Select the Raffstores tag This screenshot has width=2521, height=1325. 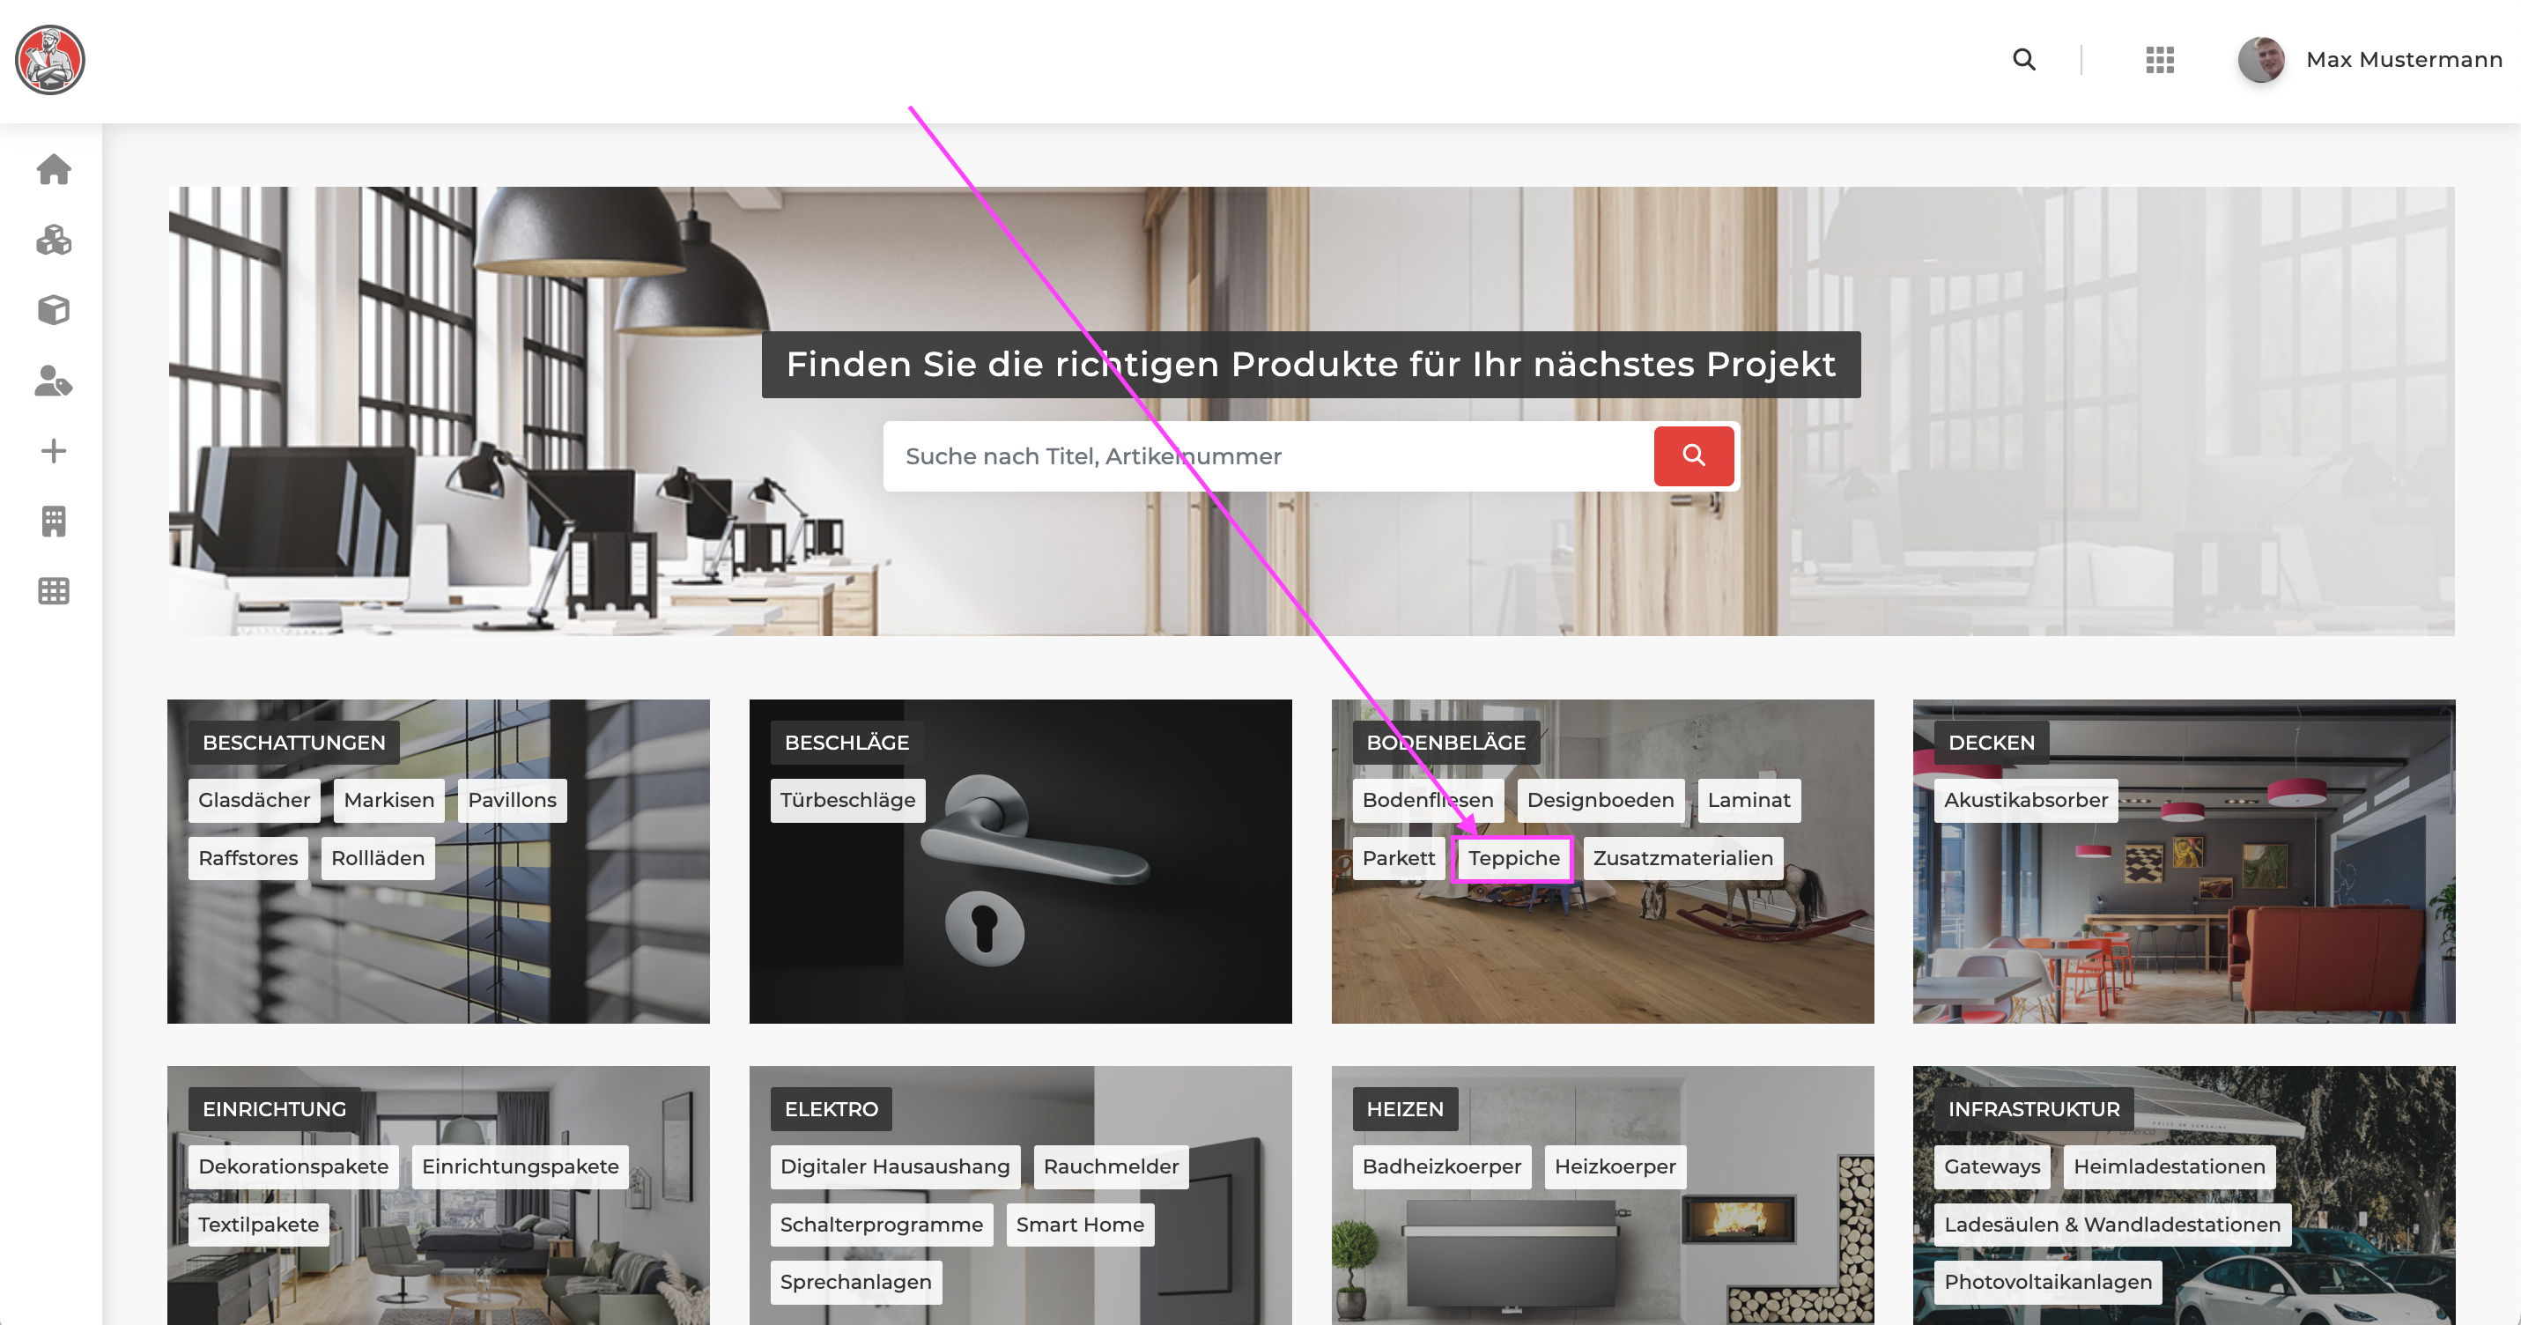pyautogui.click(x=248, y=858)
